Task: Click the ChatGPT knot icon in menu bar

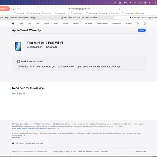Action: (x=120, y=3)
